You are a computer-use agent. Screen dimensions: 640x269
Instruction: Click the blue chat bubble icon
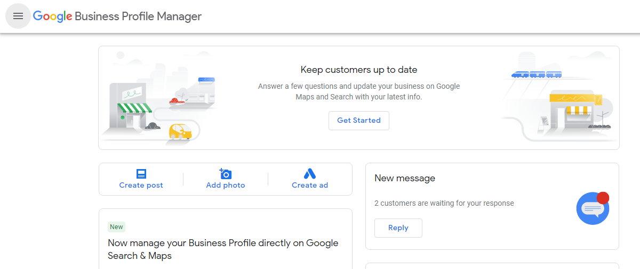(591, 209)
